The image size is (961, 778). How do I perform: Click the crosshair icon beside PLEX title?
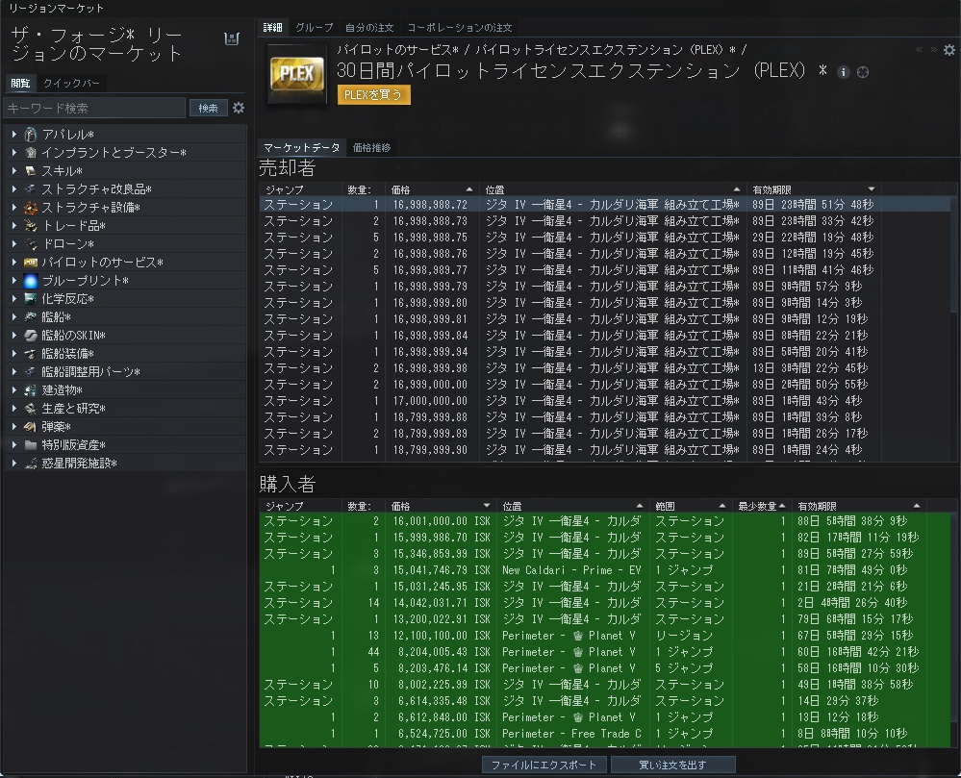(863, 72)
